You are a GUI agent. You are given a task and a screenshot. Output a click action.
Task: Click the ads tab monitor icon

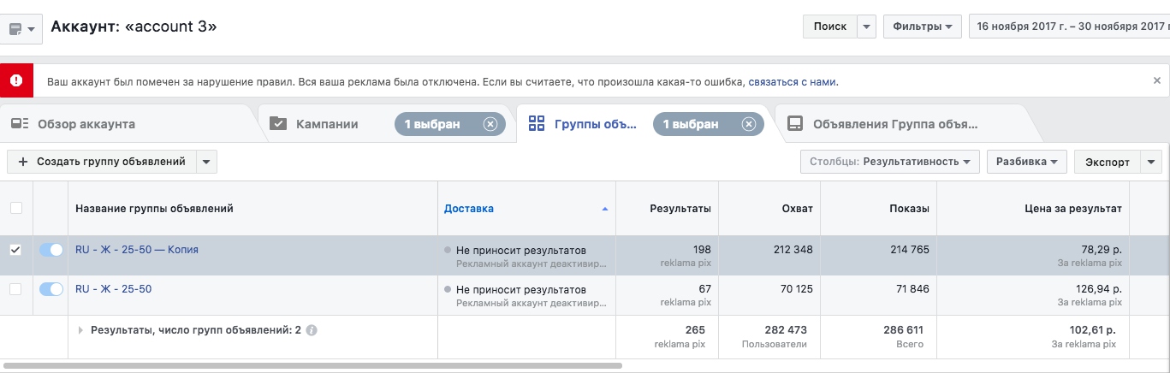[x=795, y=124]
